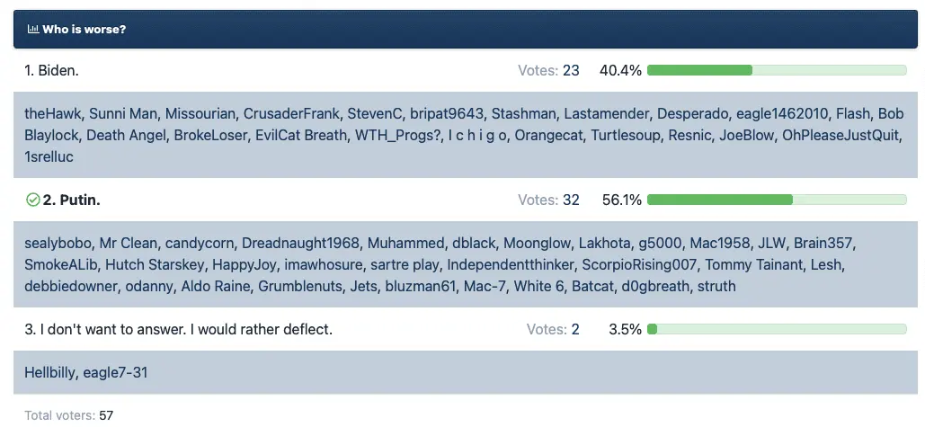Open voter profile theHawk
The height and width of the screenshot is (427, 925).
[x=52, y=113]
